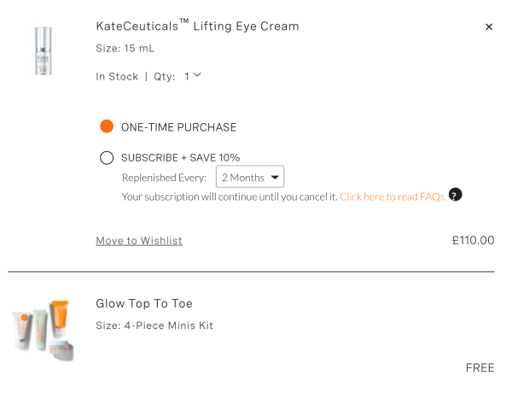Click the Glow Top To Toe kit image
This screenshot has height=399, width=512.
point(44,330)
